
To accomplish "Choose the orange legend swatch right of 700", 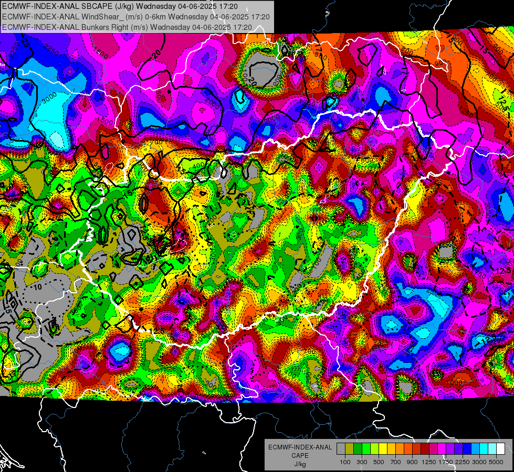I will click(x=400, y=449).
